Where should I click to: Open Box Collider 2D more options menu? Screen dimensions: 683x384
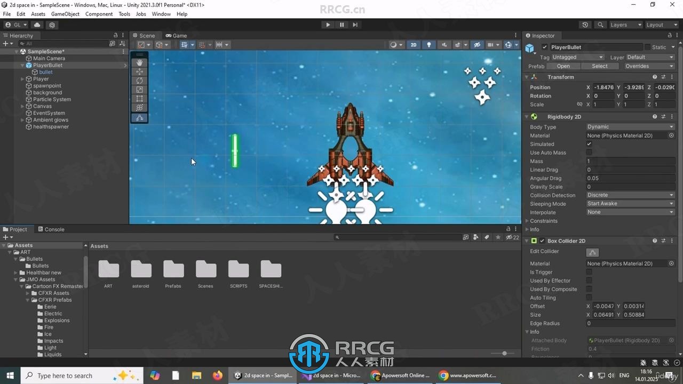(672, 241)
